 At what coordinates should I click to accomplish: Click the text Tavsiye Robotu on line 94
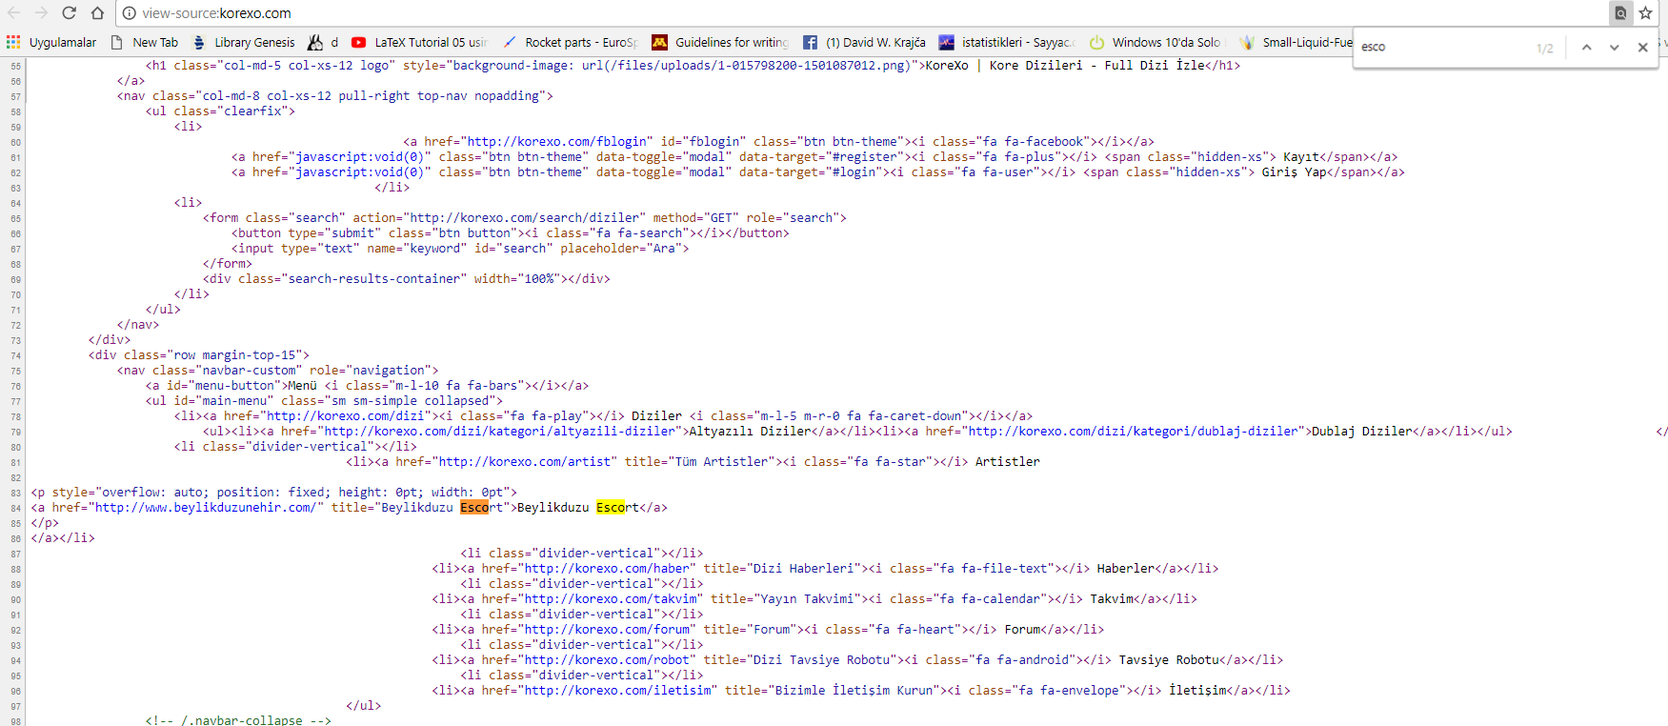[1169, 659]
